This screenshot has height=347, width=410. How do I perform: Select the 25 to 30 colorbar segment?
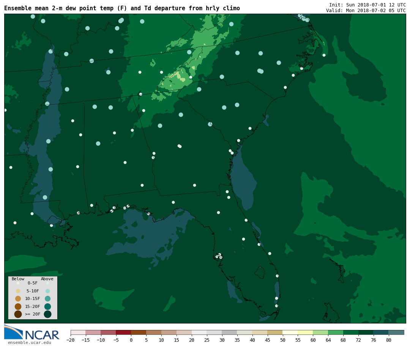click(214, 333)
